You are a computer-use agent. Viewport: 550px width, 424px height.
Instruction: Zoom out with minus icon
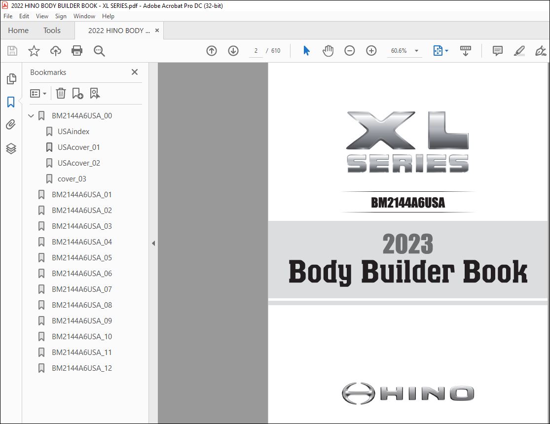349,51
